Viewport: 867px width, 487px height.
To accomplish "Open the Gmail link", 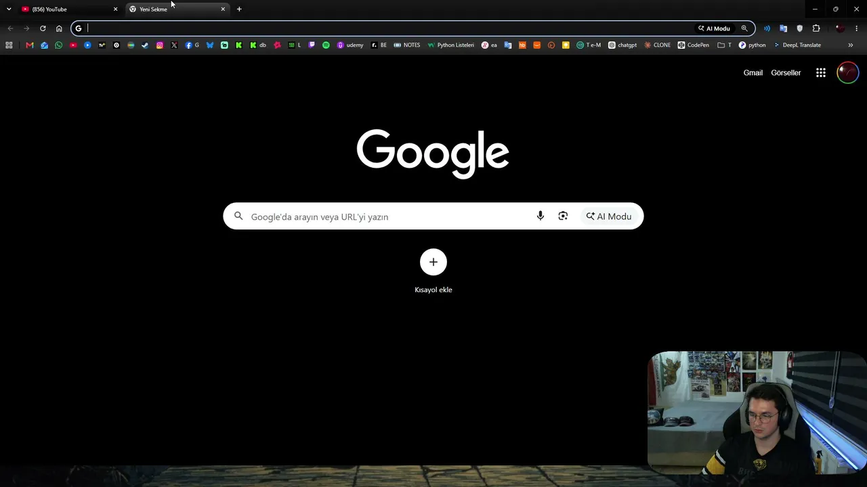I will 753,73.
